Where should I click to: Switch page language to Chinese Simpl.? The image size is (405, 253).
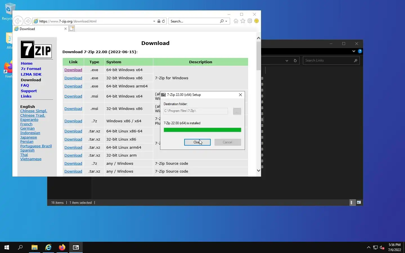point(34,111)
